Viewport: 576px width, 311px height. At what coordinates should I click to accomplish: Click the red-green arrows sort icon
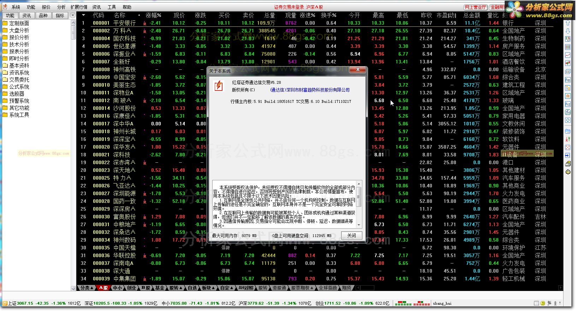pyautogui.click(x=568, y=139)
